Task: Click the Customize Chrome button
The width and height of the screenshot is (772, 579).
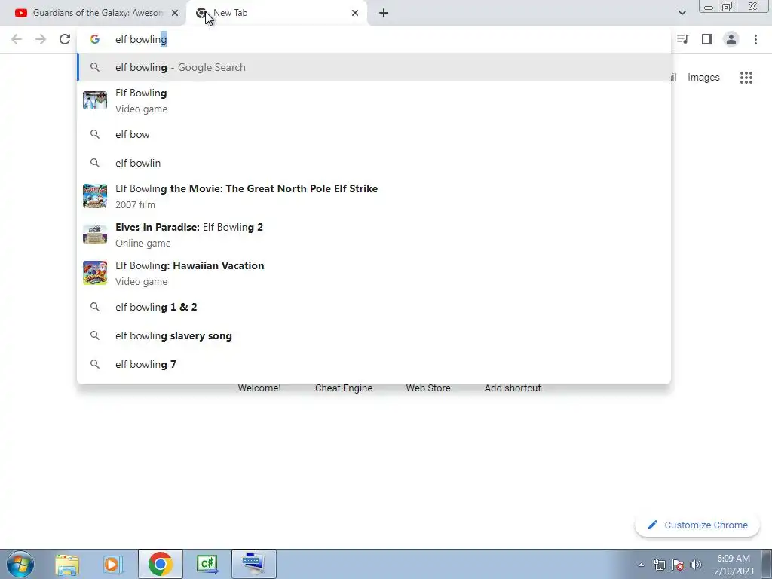Action: click(x=697, y=525)
